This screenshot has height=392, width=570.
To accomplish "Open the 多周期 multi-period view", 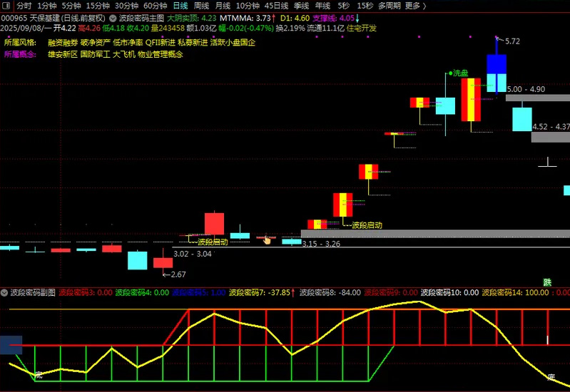I will click(x=389, y=6).
